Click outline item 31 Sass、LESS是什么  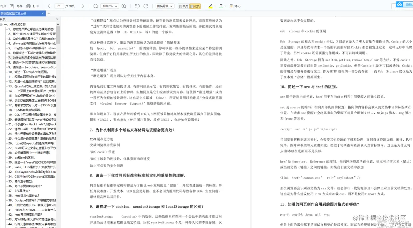32,167
